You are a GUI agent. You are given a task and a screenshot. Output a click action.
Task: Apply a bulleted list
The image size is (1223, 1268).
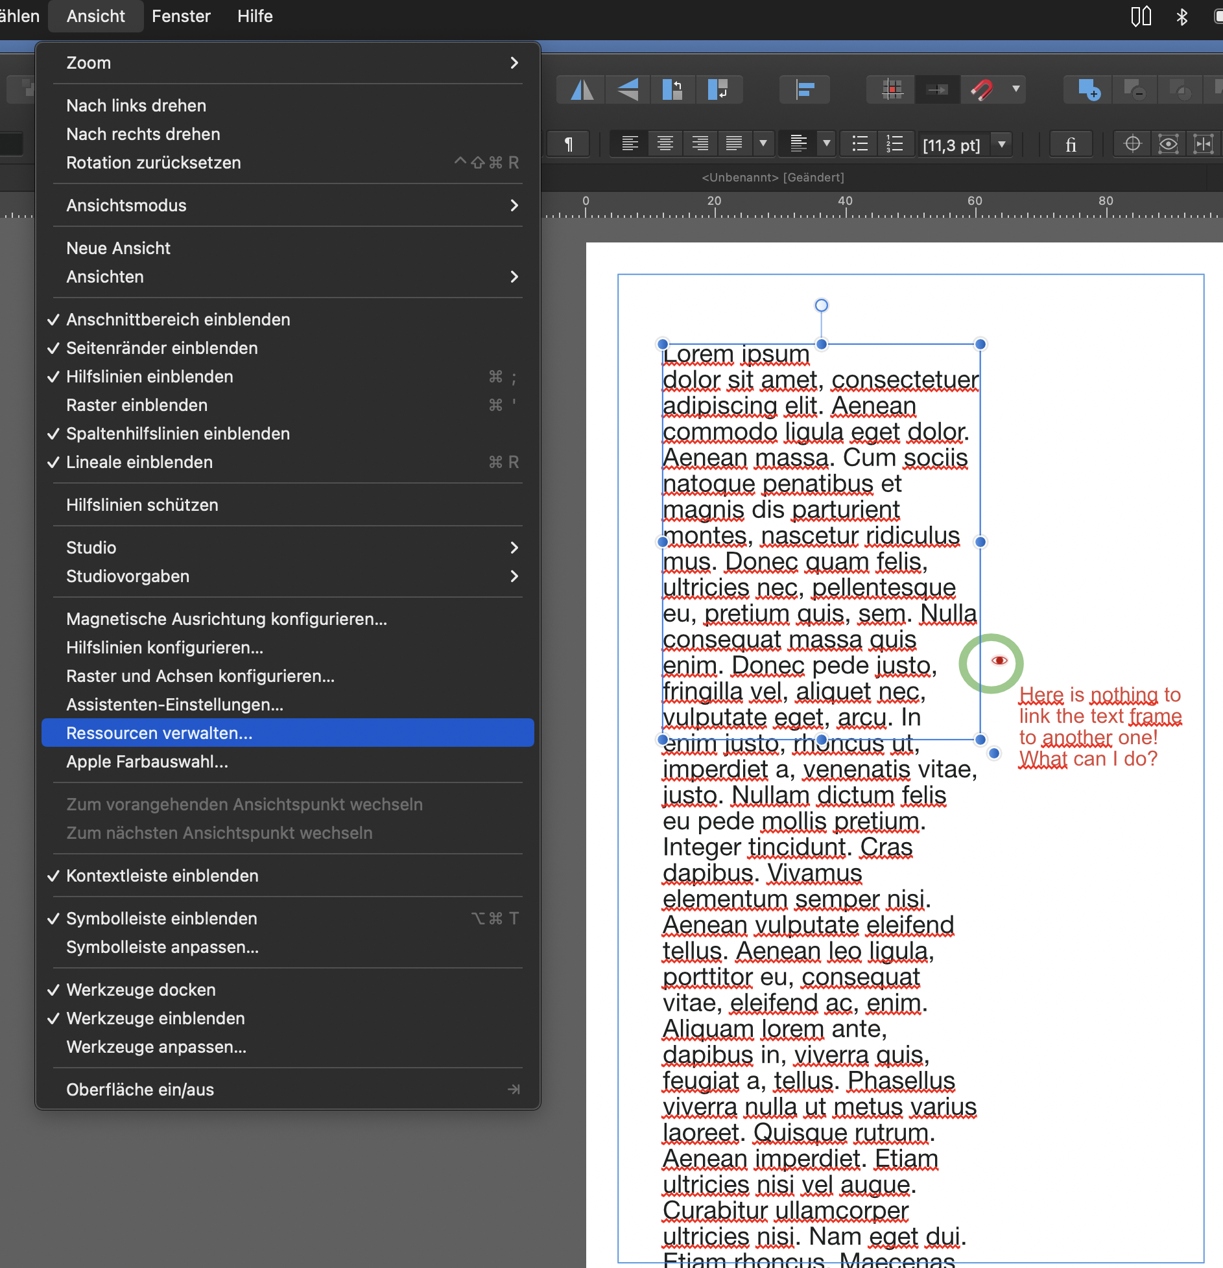(x=859, y=144)
